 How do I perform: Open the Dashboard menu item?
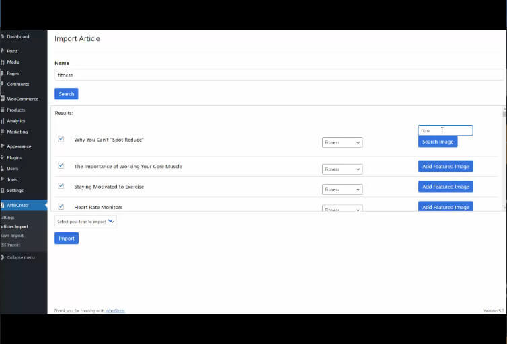point(18,37)
